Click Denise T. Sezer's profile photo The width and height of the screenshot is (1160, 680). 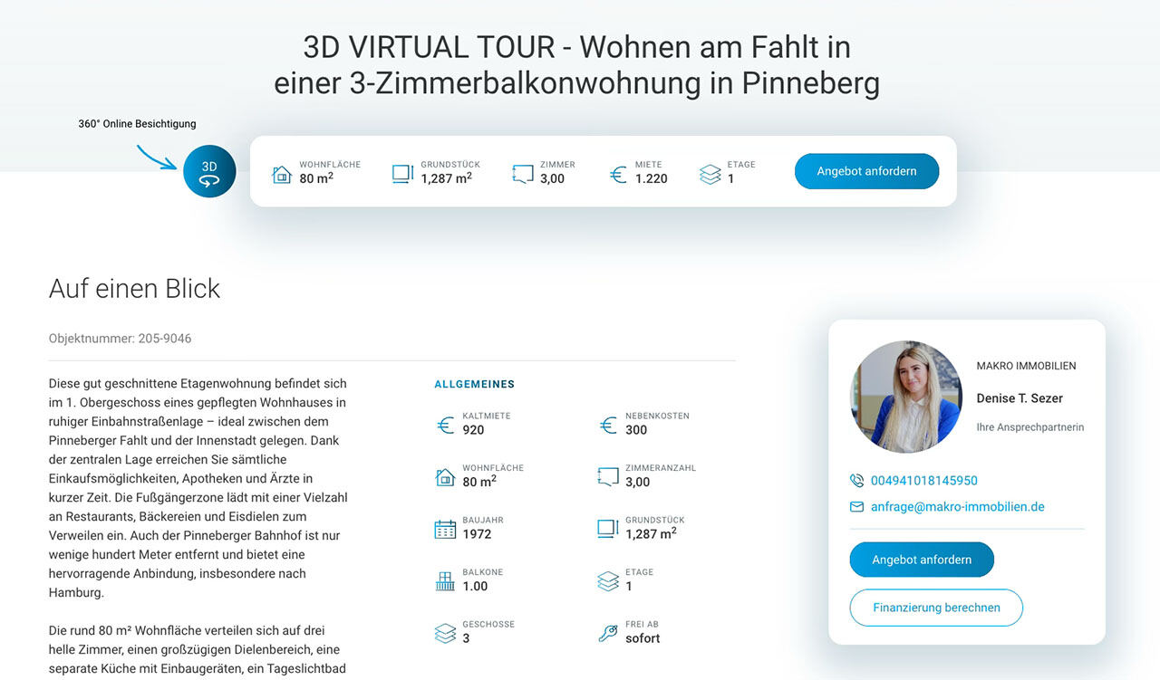point(906,397)
